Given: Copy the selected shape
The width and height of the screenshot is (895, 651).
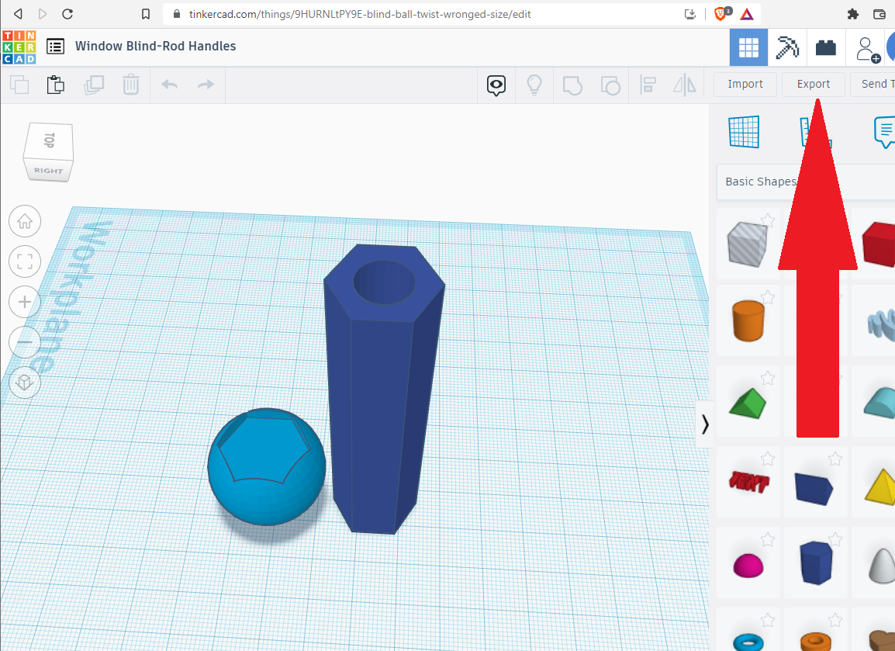Looking at the screenshot, I should (19, 85).
